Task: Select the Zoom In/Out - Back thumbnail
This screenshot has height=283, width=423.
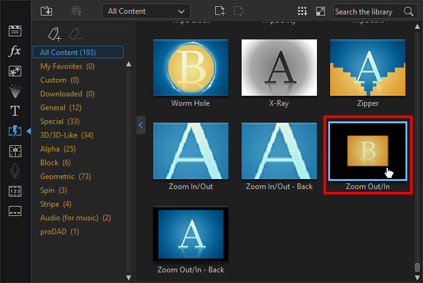Action: pos(279,151)
